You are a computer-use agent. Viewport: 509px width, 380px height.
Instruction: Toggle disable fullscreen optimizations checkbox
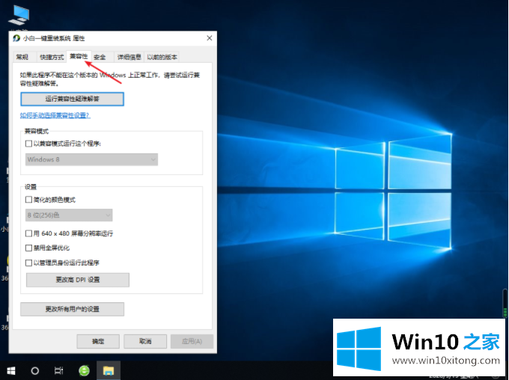28,248
